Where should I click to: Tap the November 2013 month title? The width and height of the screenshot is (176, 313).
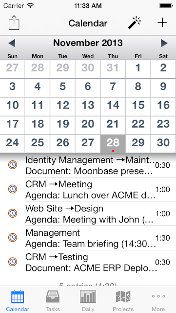[x=88, y=43]
